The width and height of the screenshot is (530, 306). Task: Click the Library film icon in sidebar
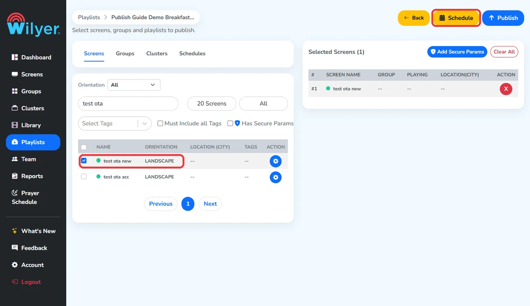pyautogui.click(x=15, y=125)
